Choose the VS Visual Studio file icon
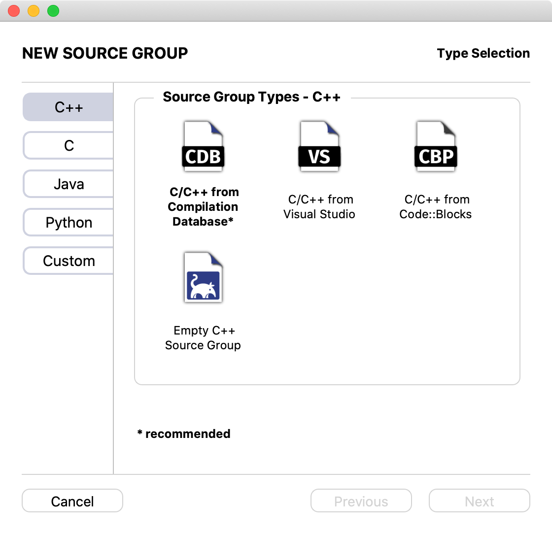Viewport: 552px width, 534px height. click(x=319, y=147)
